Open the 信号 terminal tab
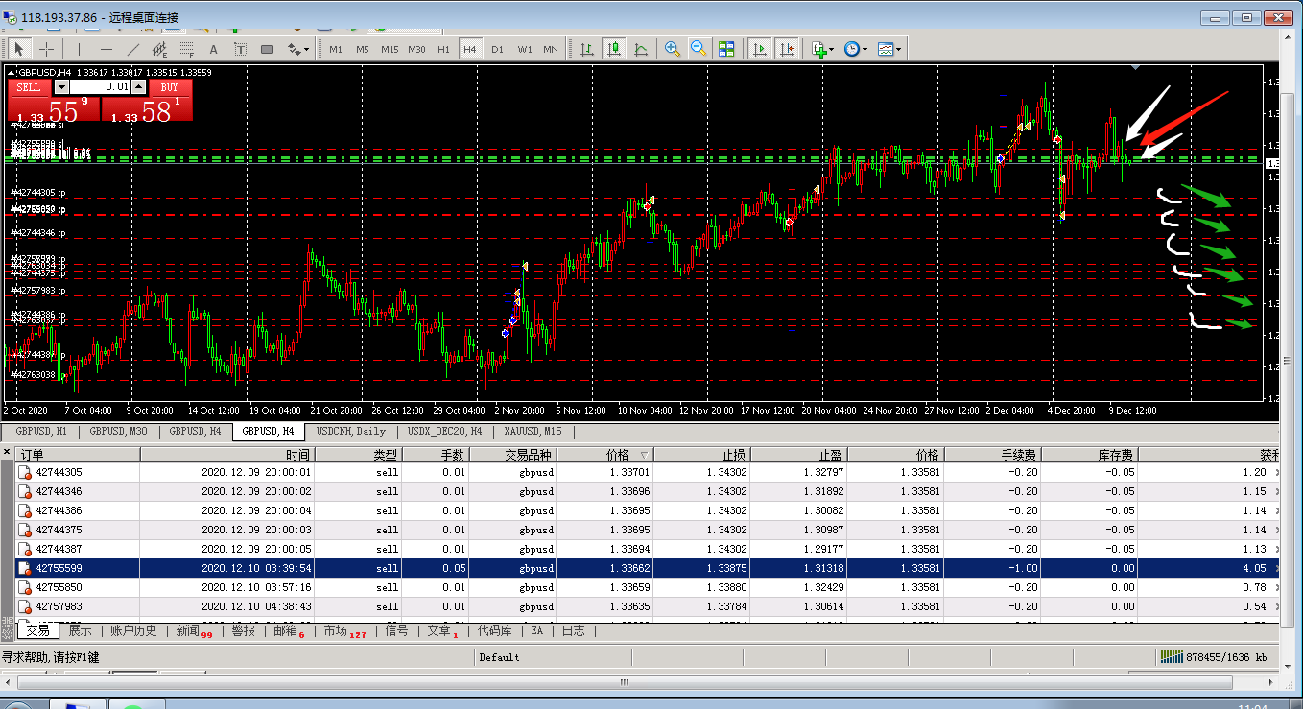Image resolution: width=1303 pixels, height=709 pixels. [x=396, y=630]
